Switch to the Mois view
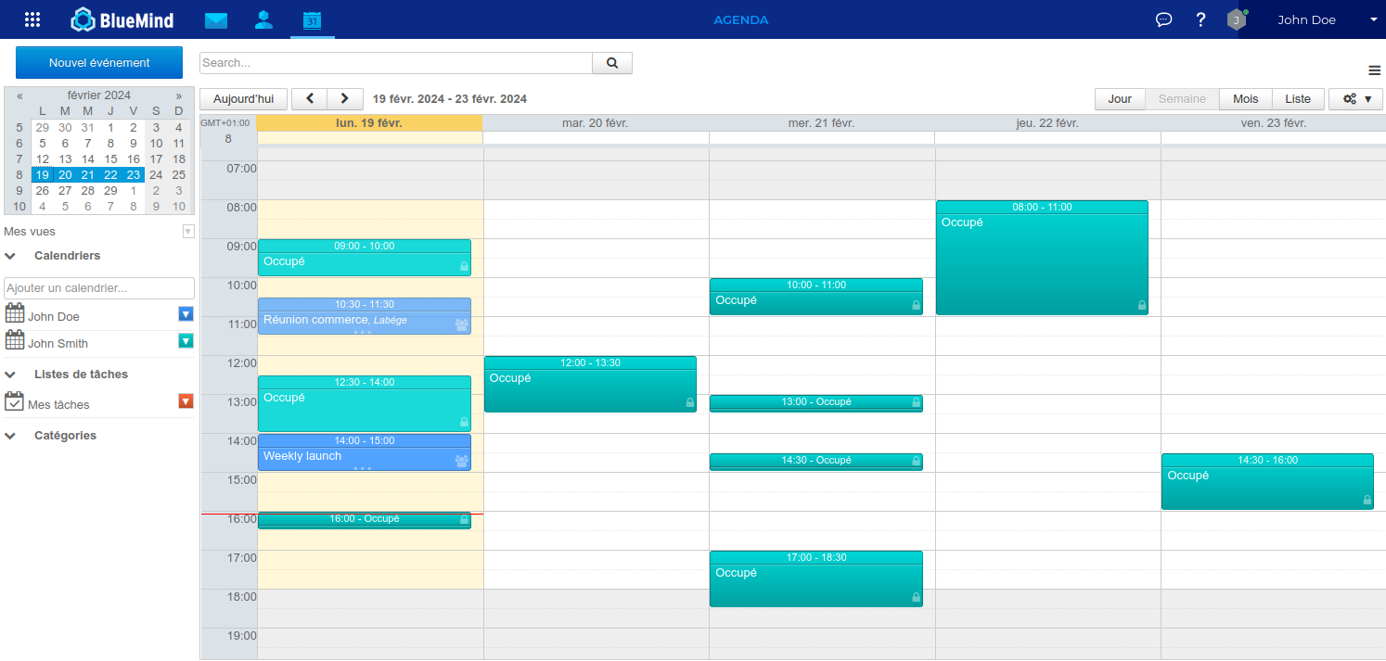This screenshot has height=661, width=1386. coord(1245,99)
